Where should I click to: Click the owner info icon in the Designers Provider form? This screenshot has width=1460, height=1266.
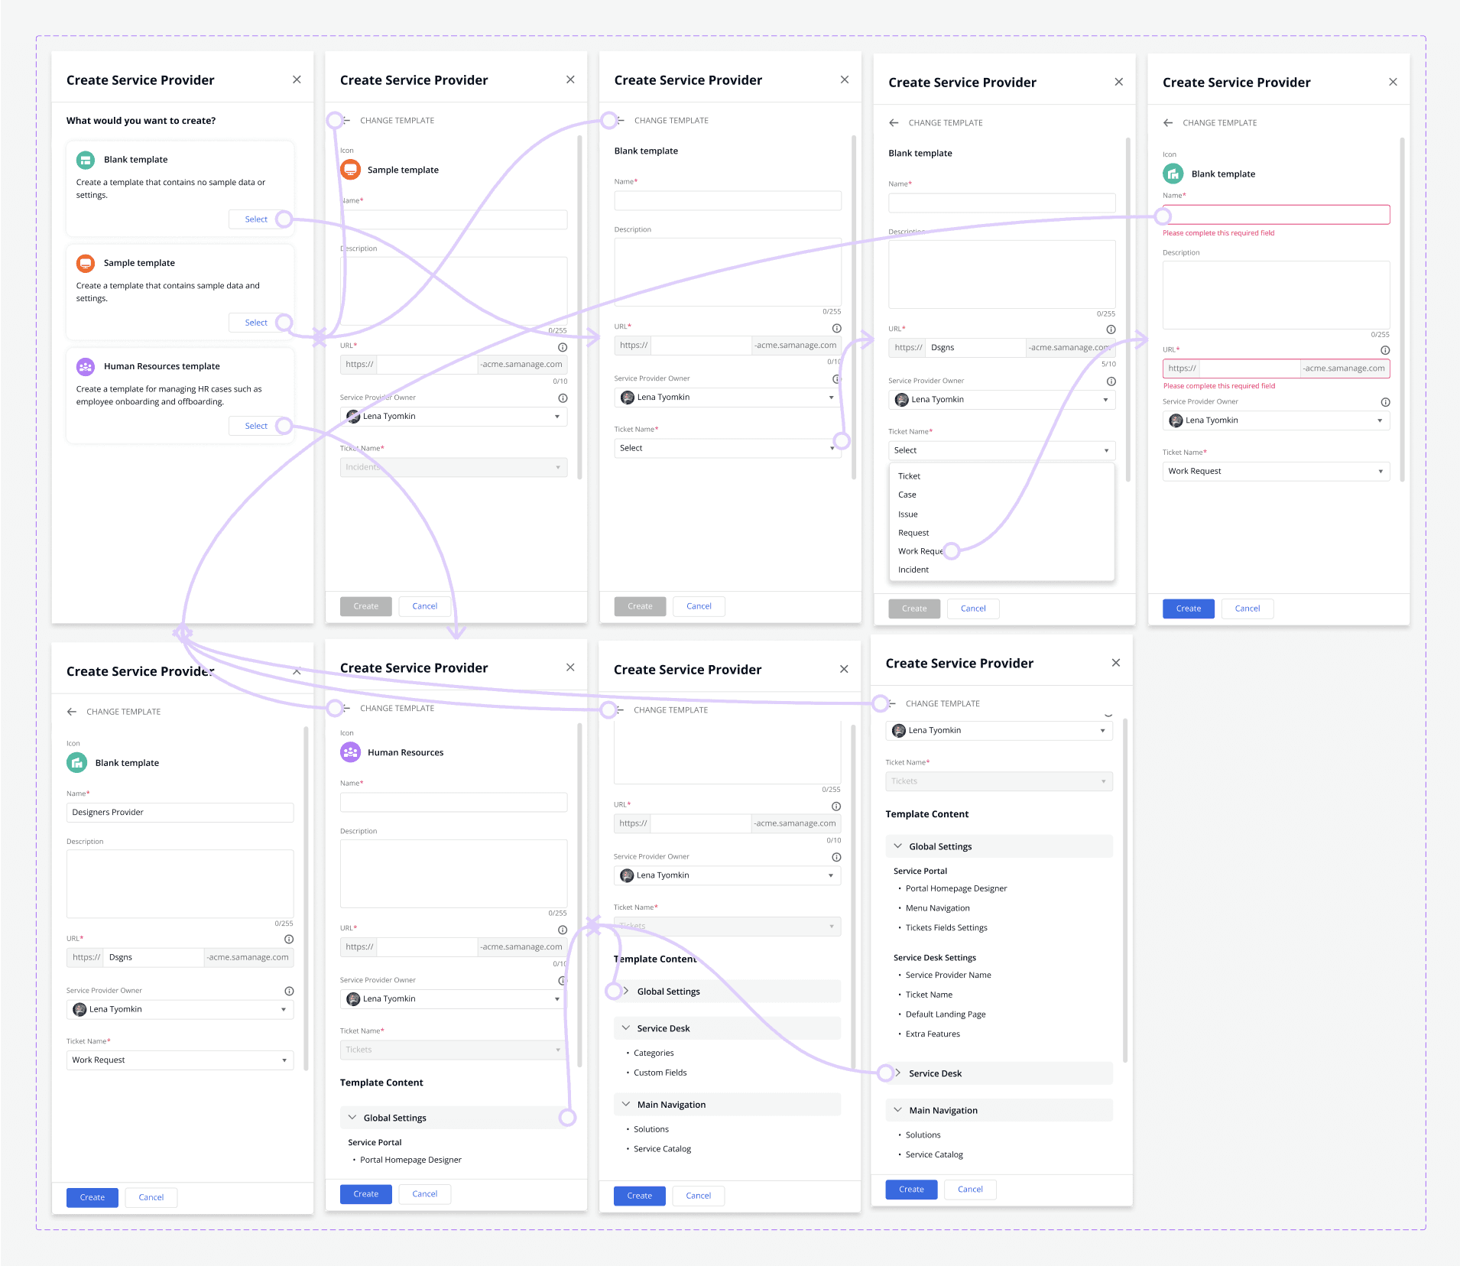coord(289,991)
